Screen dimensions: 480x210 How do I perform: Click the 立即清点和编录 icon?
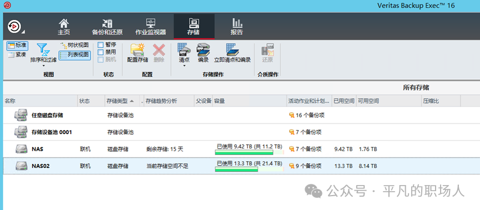tap(233, 49)
